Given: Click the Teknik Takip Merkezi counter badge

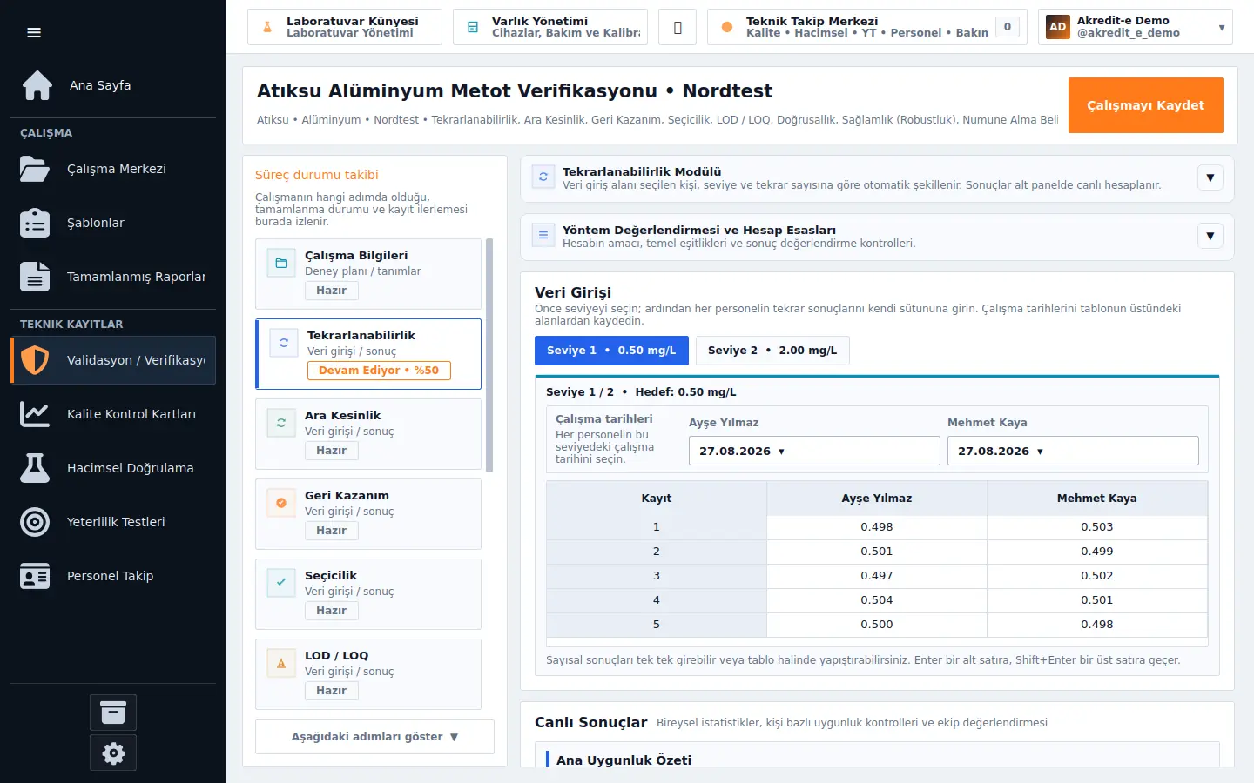Looking at the screenshot, I should tap(1008, 27).
